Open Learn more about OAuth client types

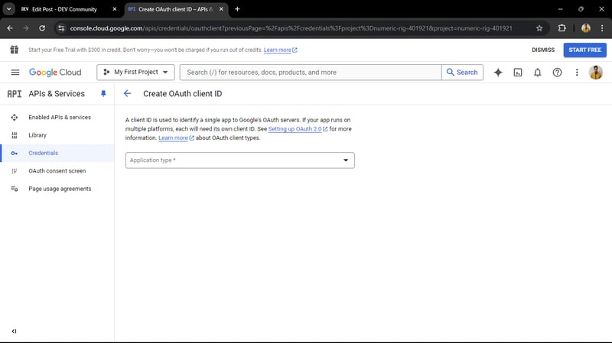[176, 138]
